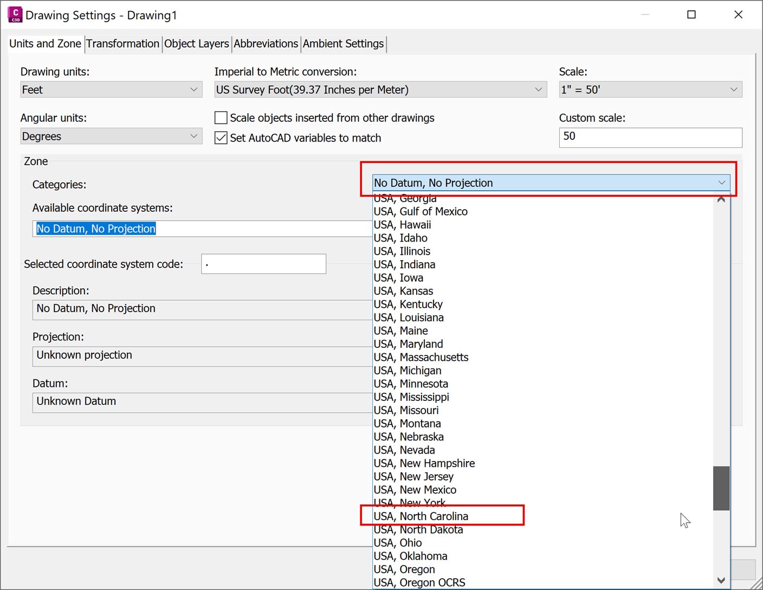Switch to the Abbreviations tab
Image resolution: width=763 pixels, height=590 pixels.
[266, 44]
